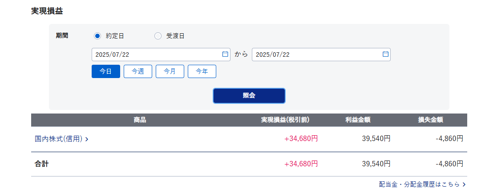Screen dimensions: 477x192
Task: Select the 受渡日 radio button
Action: pos(158,36)
